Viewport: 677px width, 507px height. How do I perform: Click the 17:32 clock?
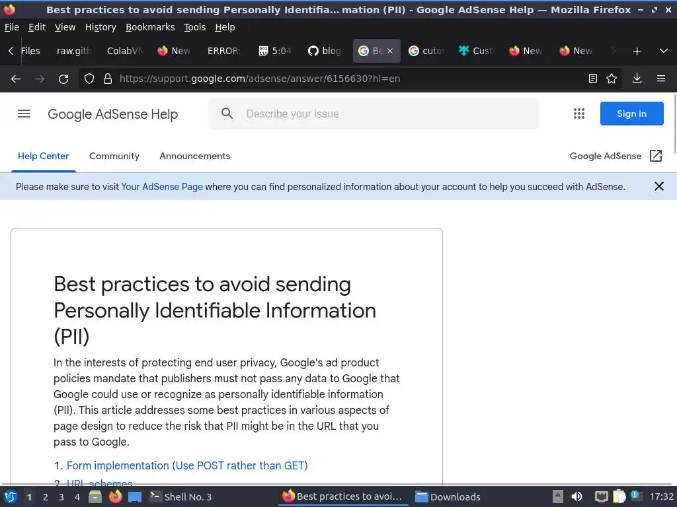[661, 496]
